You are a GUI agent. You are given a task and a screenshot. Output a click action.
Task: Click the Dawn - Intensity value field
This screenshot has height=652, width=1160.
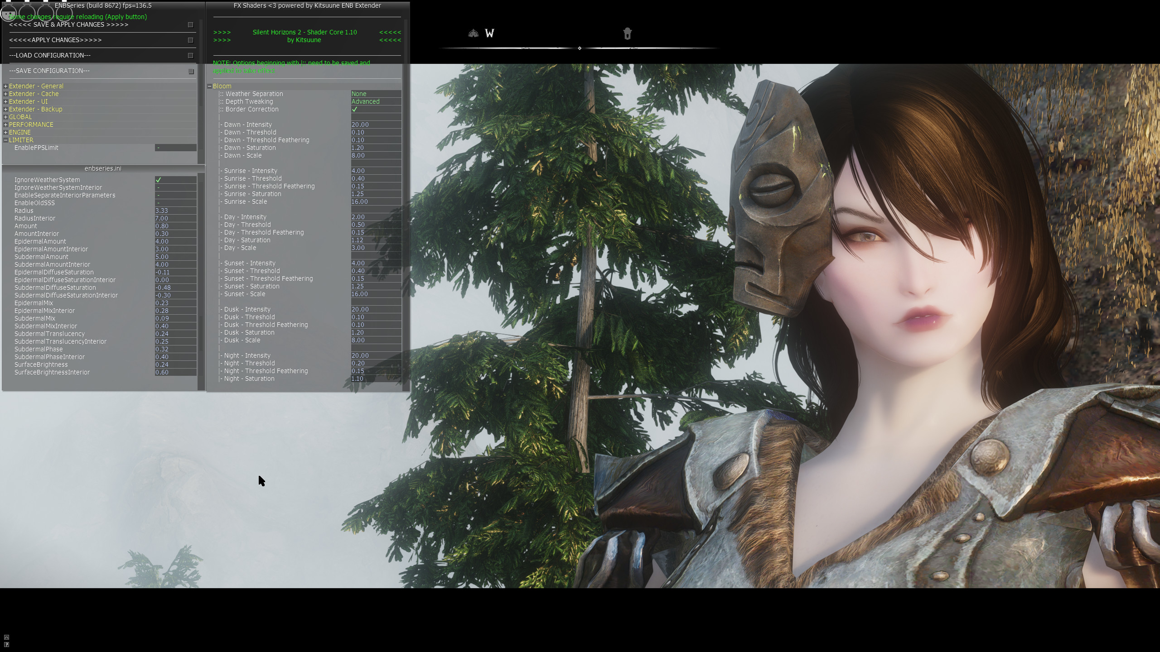[375, 125]
